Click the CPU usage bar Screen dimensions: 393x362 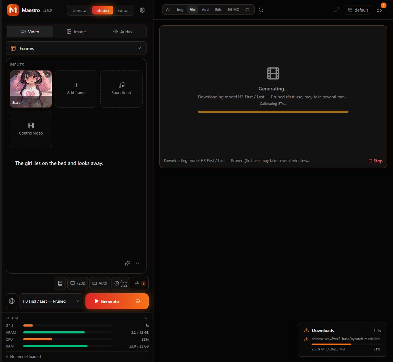pyautogui.click(x=68, y=339)
